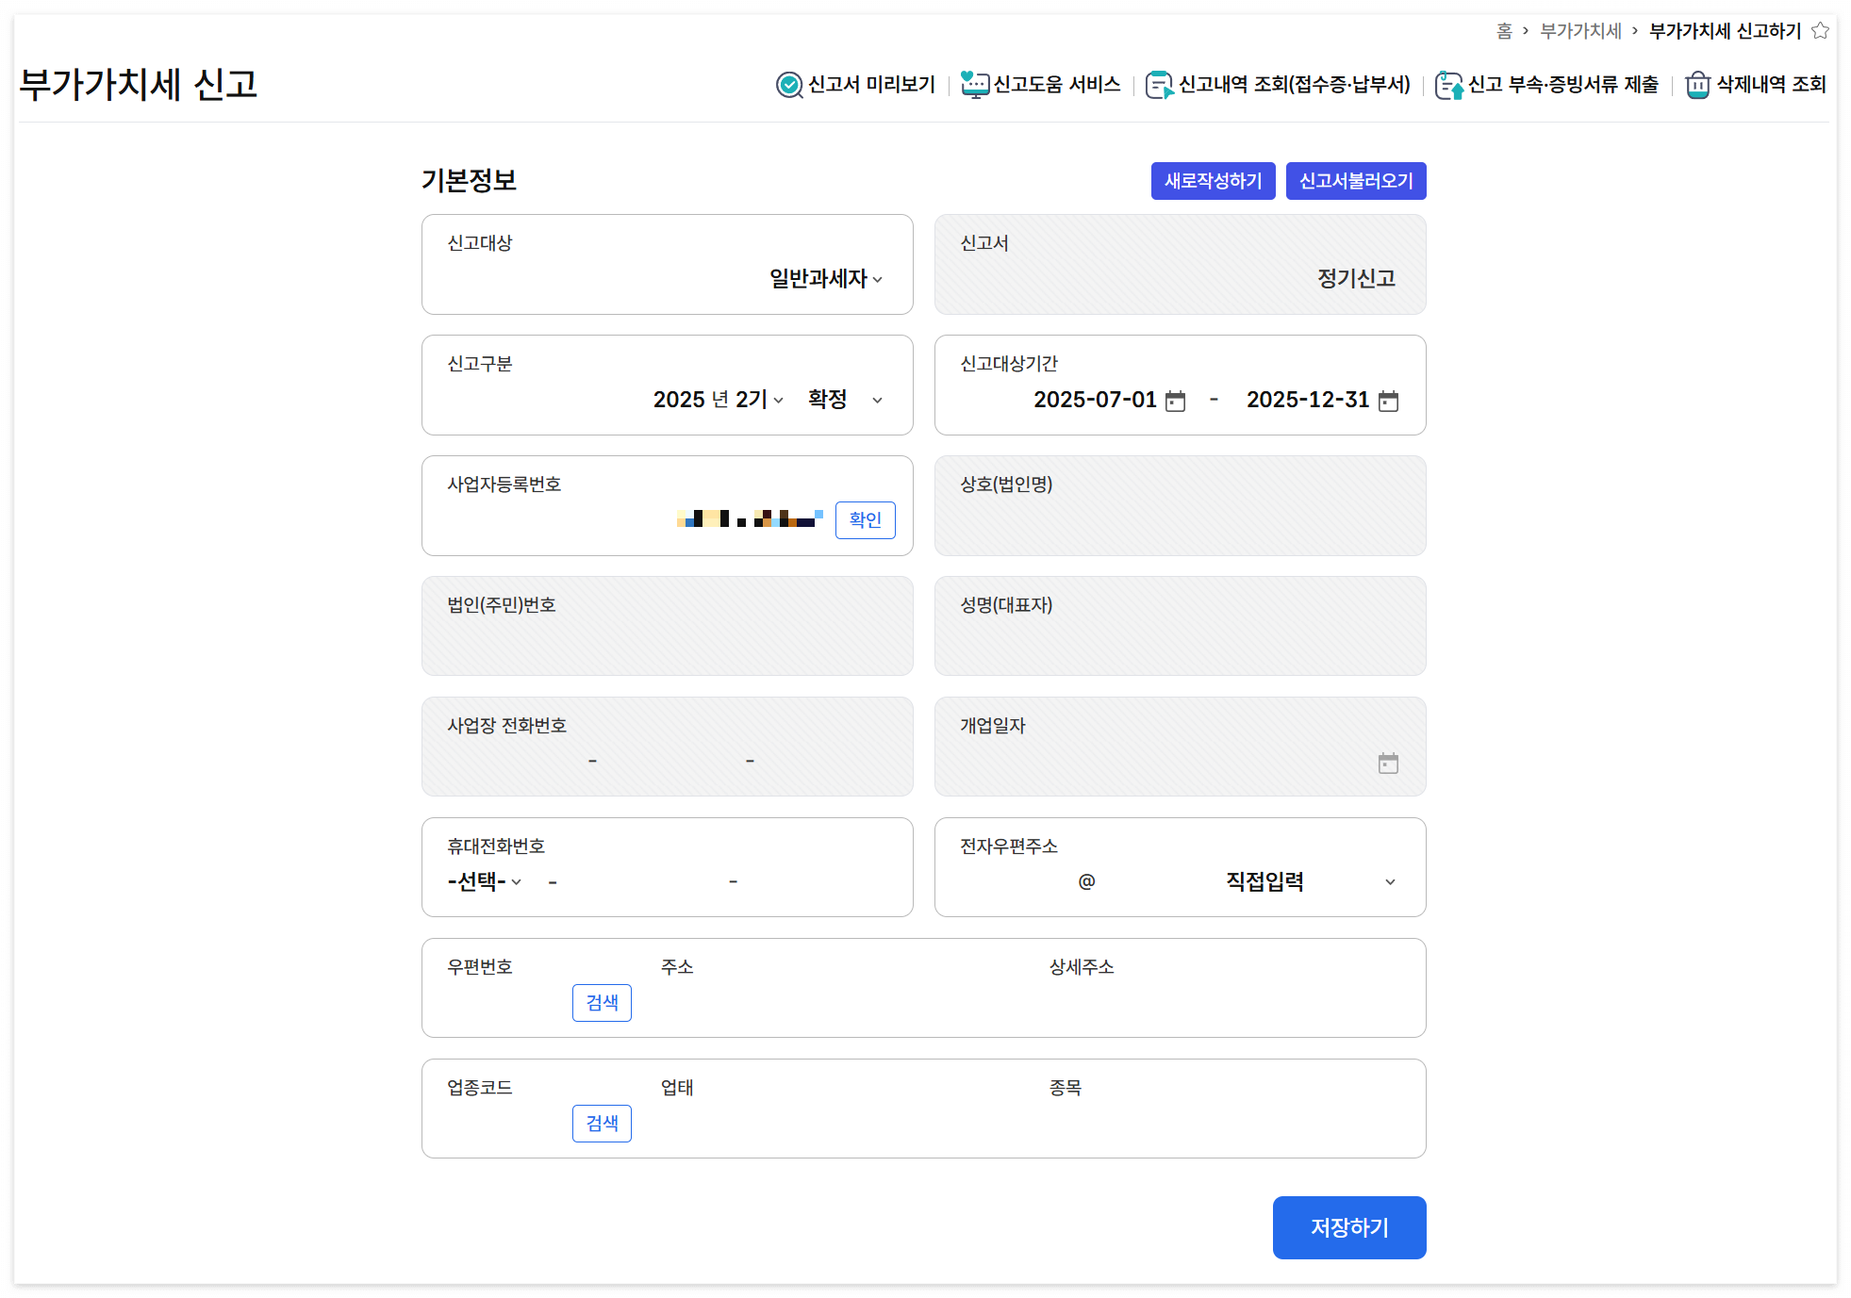Click the 신고서불러오기 button
1851x1298 pixels.
(x=1355, y=180)
